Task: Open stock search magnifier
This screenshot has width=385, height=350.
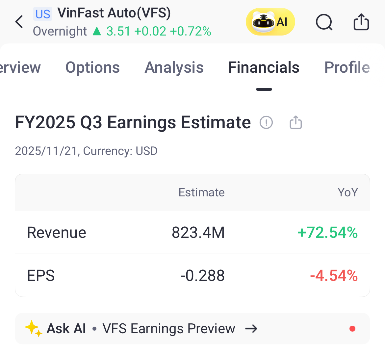Action: [x=324, y=22]
